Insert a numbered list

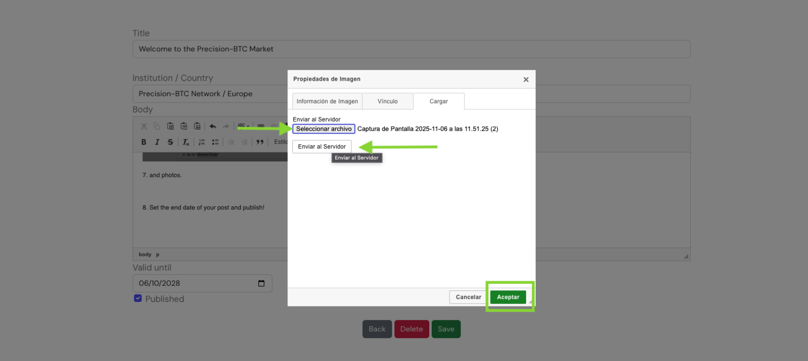coord(202,142)
